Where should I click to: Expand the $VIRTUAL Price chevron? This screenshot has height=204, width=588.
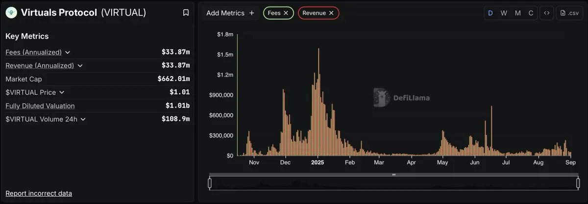[x=62, y=92]
